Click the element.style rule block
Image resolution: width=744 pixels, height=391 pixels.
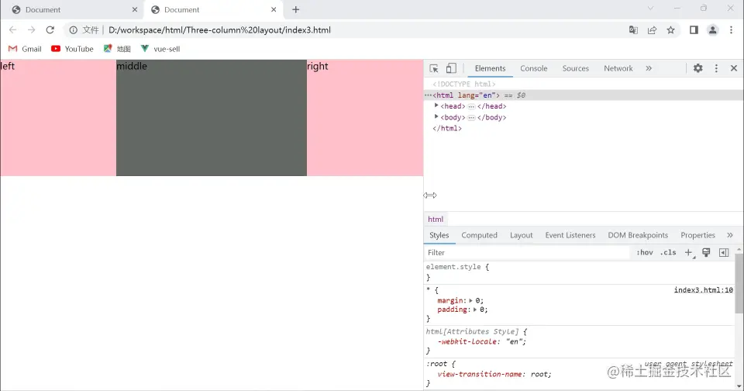pos(579,272)
